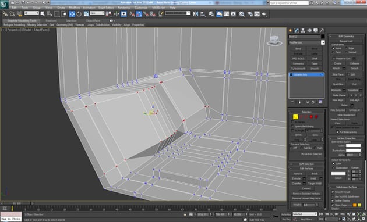
Task: Click the ViewCube in the viewport
Action: (274, 40)
